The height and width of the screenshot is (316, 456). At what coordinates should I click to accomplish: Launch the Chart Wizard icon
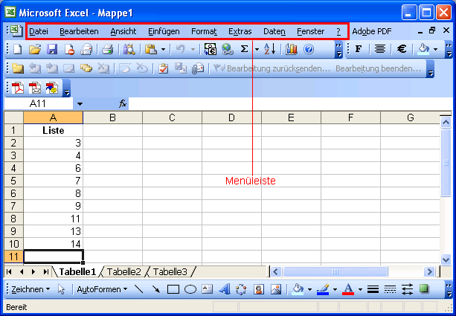292,49
